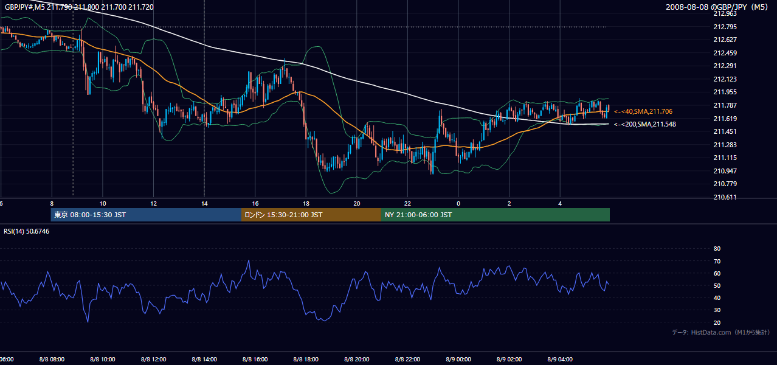Click the 211.115 price axis label
The width and height of the screenshot is (777, 365).
click(725, 158)
